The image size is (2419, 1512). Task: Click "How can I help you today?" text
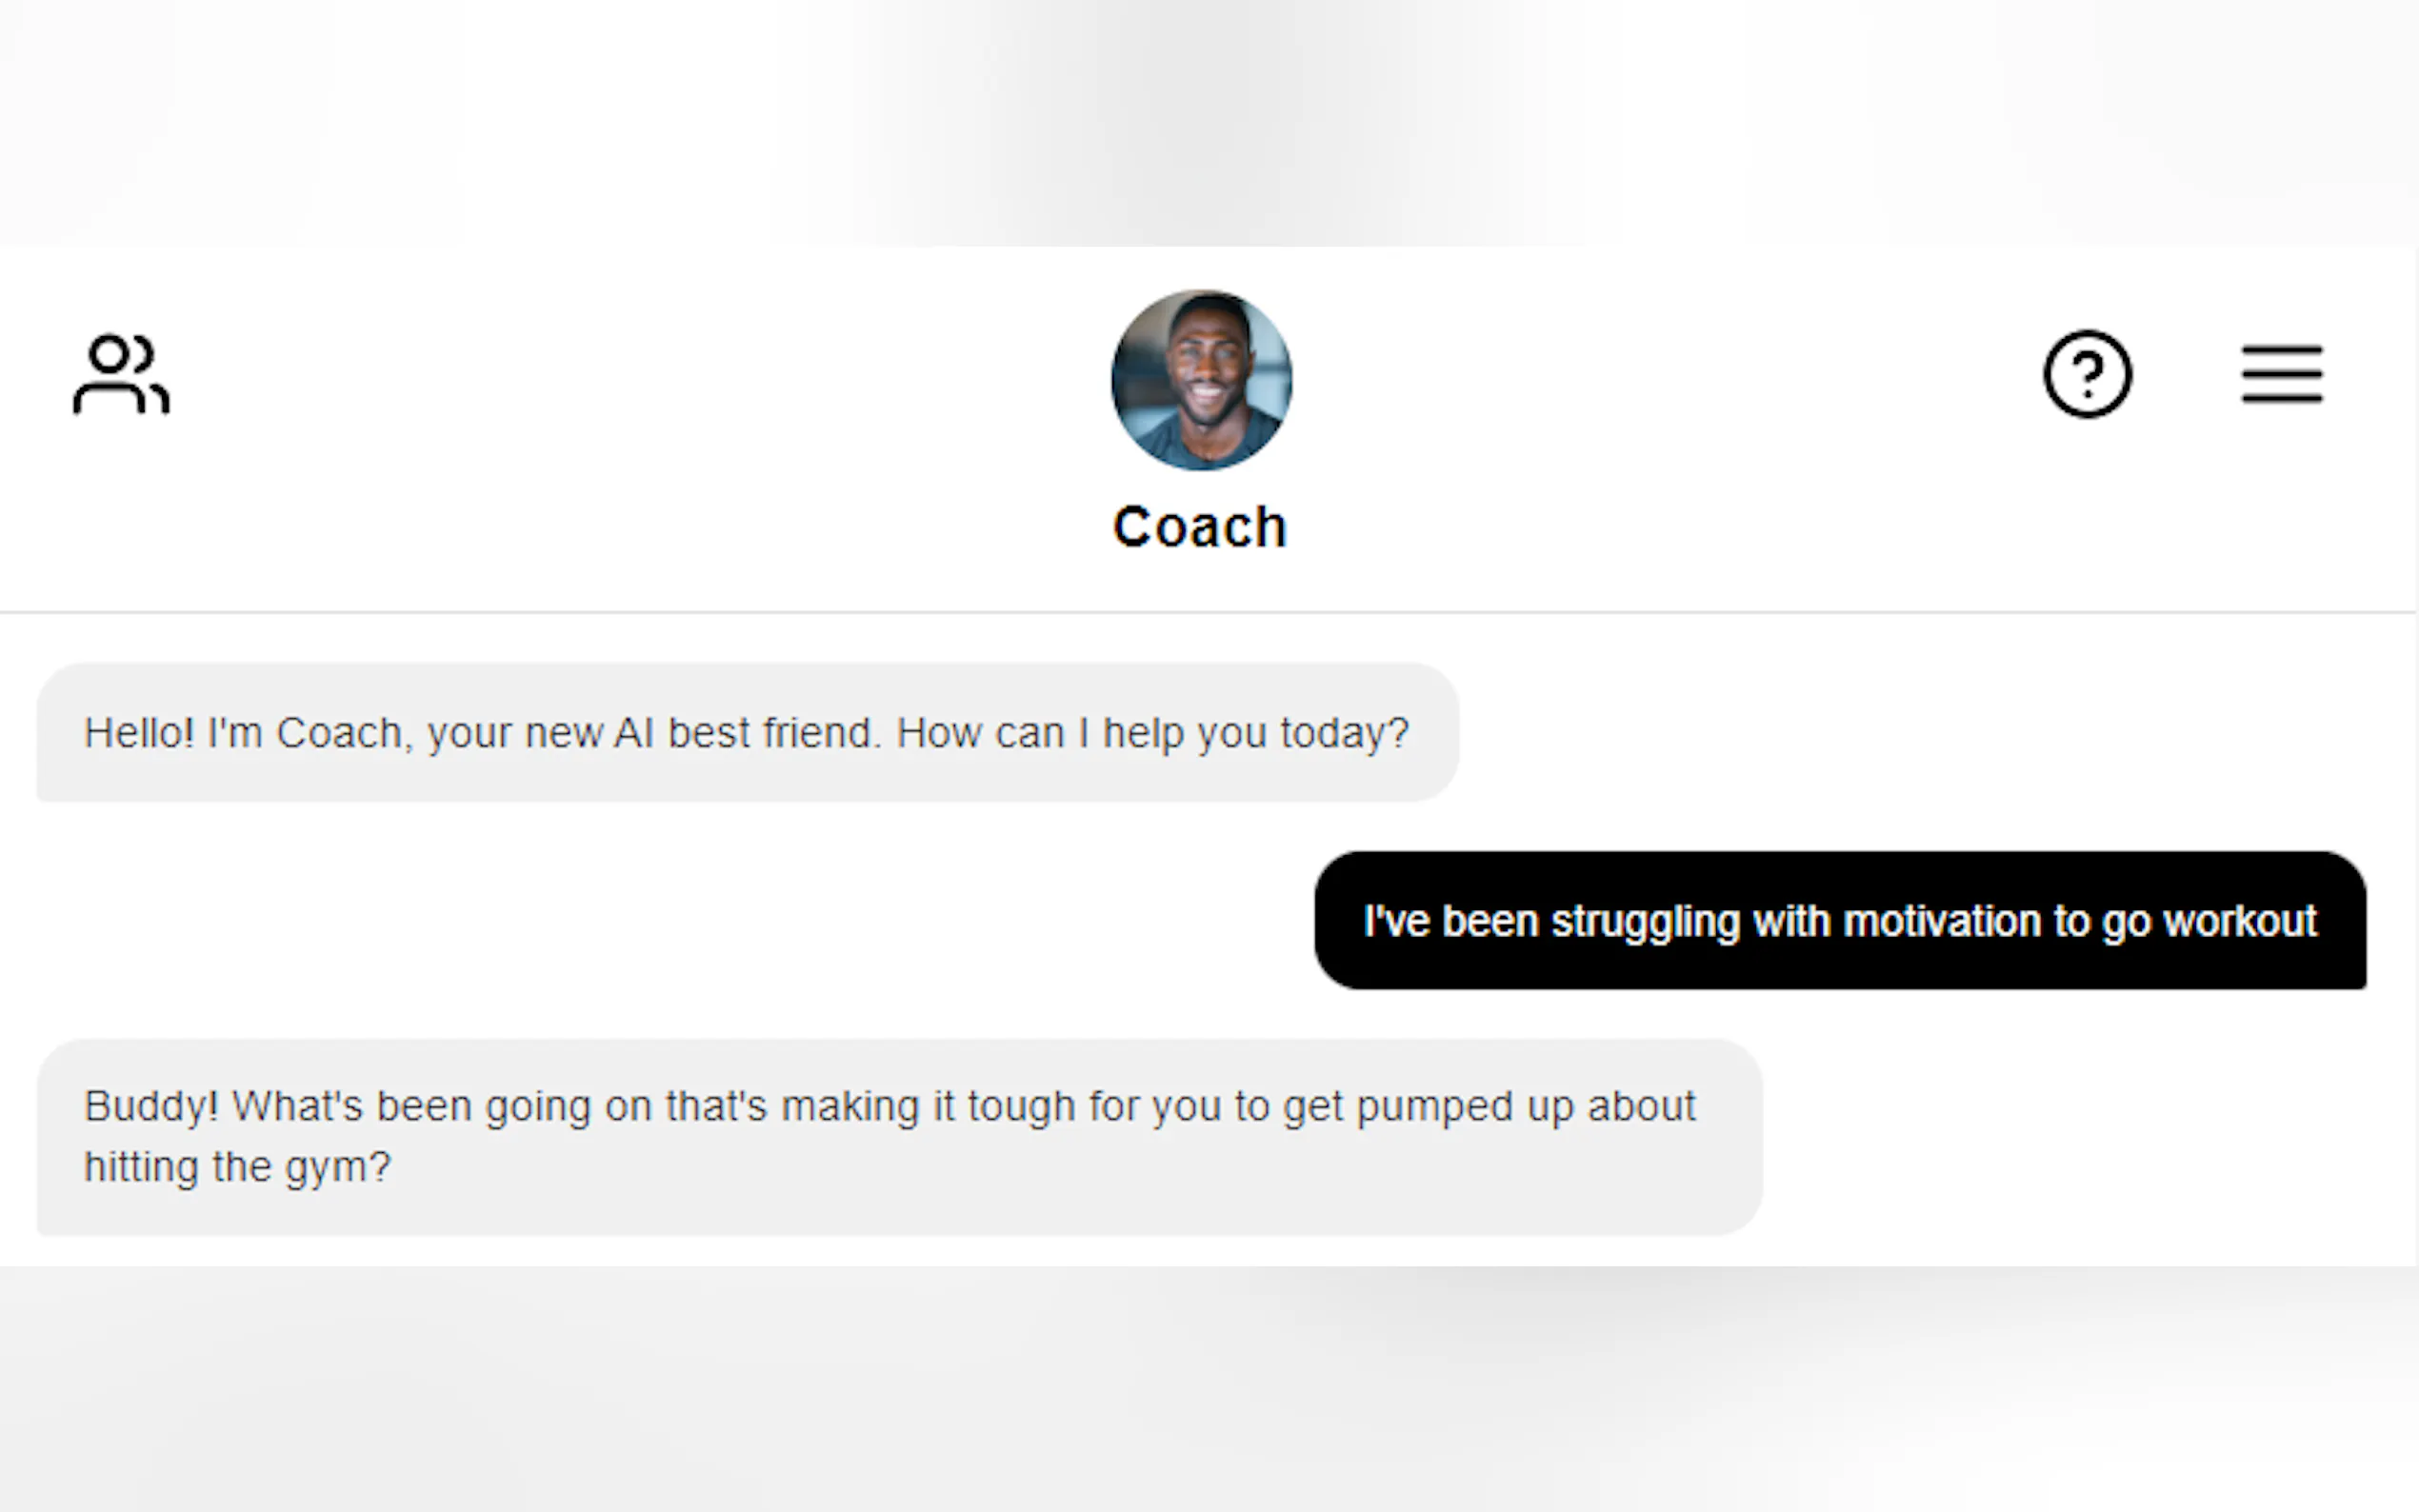(1152, 733)
